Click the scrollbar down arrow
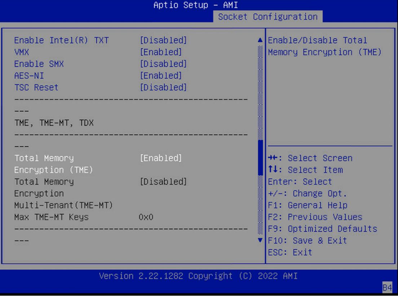Viewport: 398px width, 297px height. tap(260, 240)
